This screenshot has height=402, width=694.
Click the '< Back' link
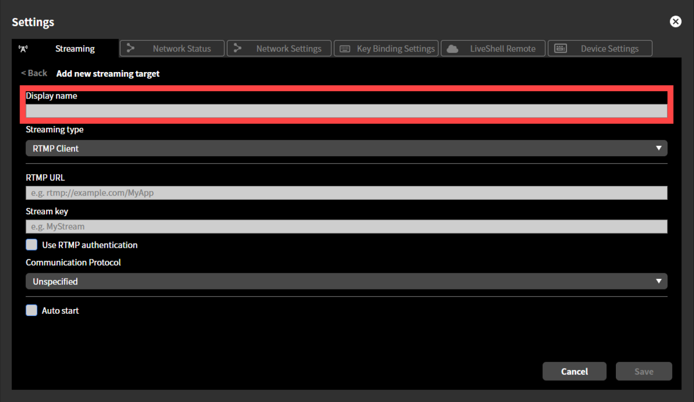tap(33, 73)
